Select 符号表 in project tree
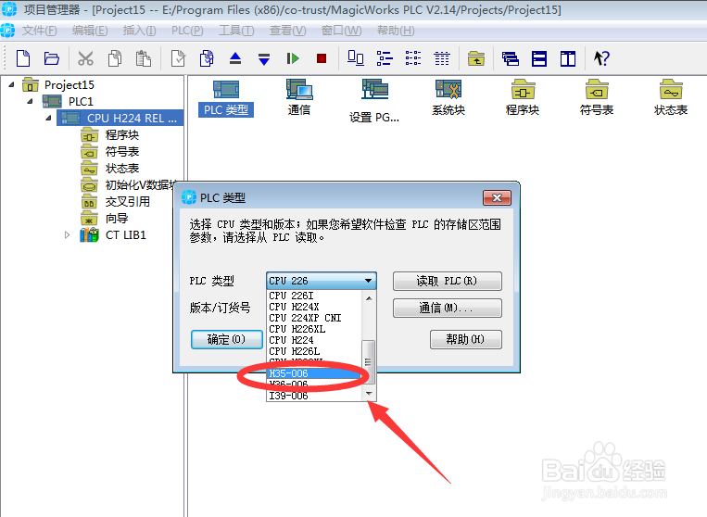 121,151
